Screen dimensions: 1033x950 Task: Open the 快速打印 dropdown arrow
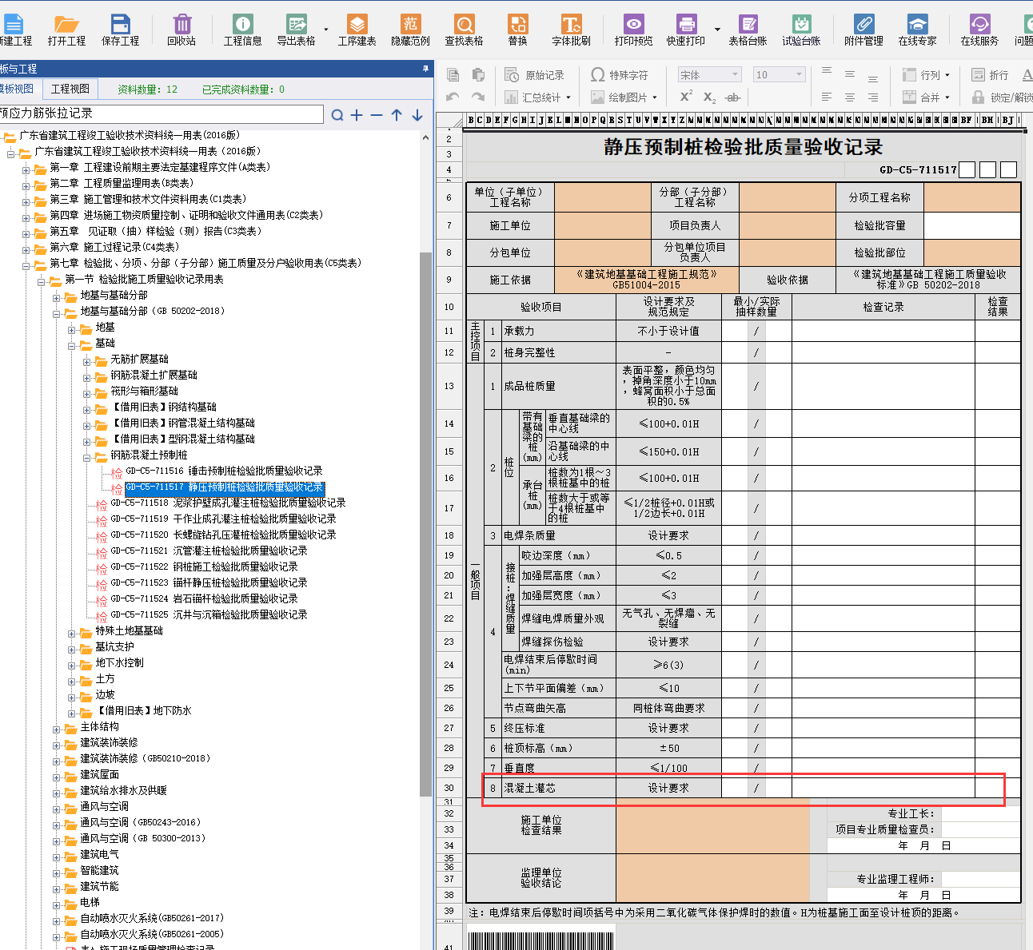[x=717, y=30]
